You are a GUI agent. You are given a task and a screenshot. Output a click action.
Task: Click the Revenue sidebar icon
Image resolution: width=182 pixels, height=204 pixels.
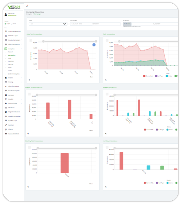pyautogui.click(x=6, y=108)
